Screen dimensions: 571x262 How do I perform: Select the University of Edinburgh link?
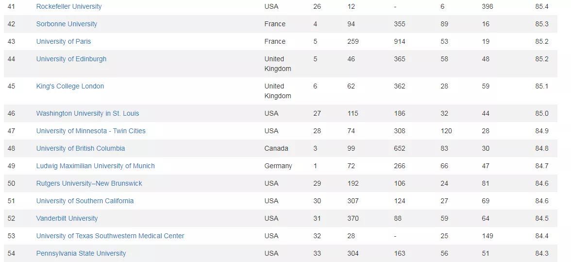71,59
